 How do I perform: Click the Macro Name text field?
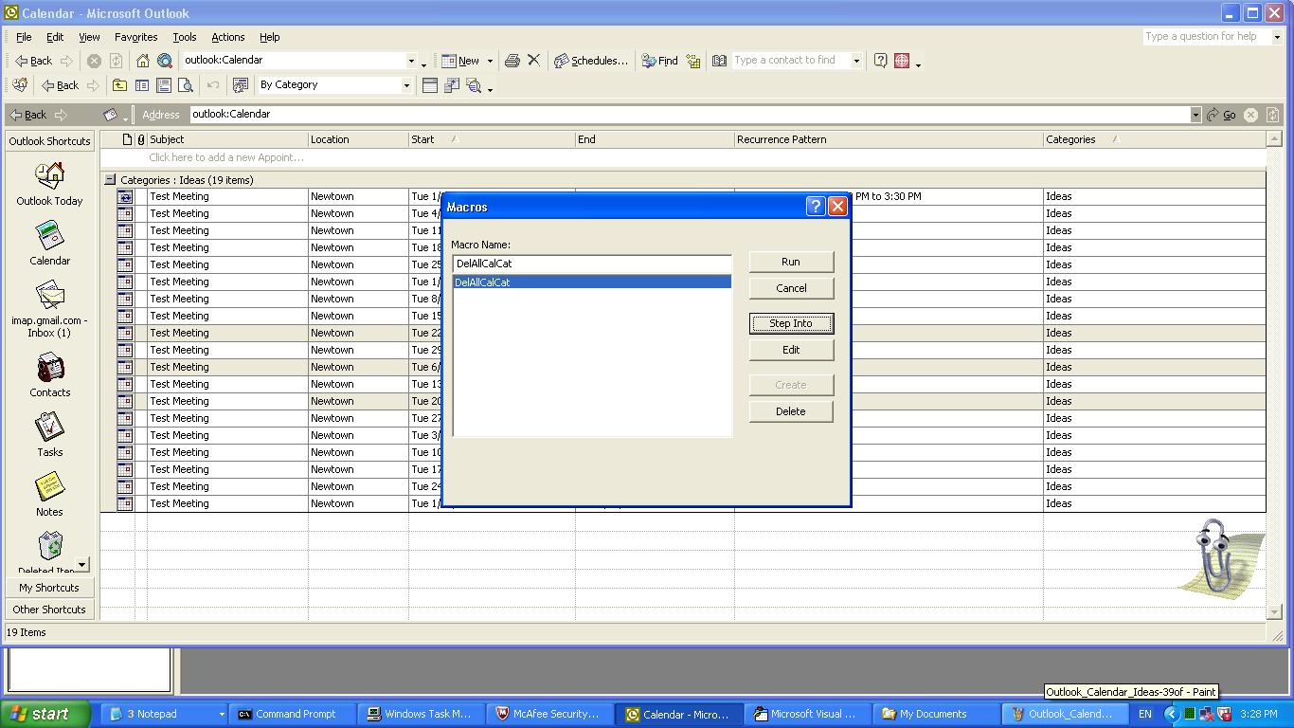(x=591, y=264)
